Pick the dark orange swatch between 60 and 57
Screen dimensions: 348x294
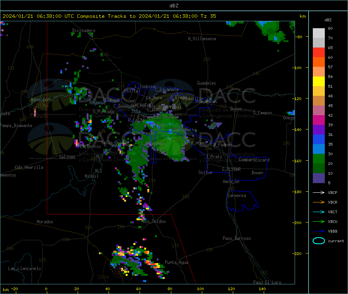tap(319, 62)
